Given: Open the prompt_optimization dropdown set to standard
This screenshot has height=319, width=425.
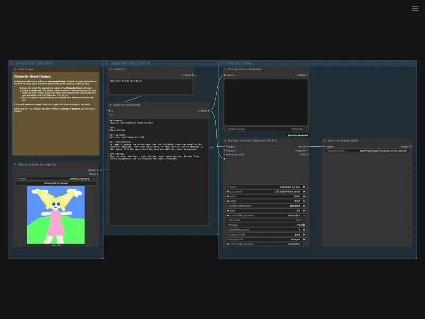Looking at the screenshot, I should (266, 206).
